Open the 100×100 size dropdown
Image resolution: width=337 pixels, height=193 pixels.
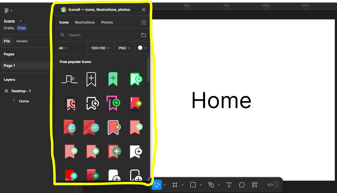tap(100, 48)
